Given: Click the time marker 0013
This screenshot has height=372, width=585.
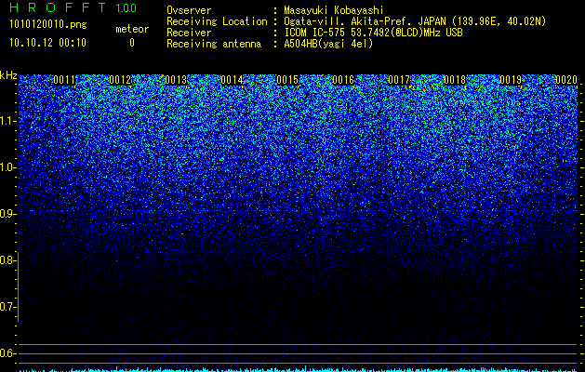Looking at the screenshot, I should coord(176,80).
